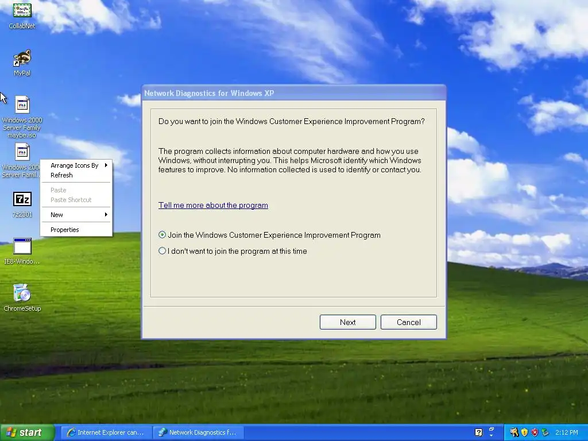Open the yellow shield update alert tray icon
This screenshot has width=588, height=441.
pos(524,432)
